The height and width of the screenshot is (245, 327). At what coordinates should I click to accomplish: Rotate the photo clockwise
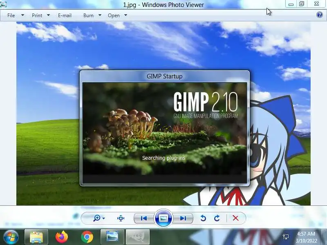[x=217, y=218]
